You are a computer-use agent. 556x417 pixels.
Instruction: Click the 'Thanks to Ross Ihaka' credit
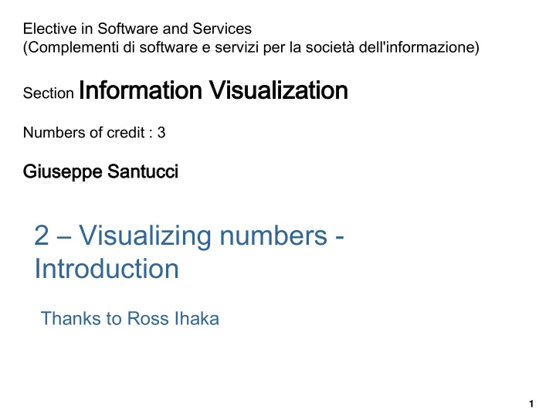[130, 318]
